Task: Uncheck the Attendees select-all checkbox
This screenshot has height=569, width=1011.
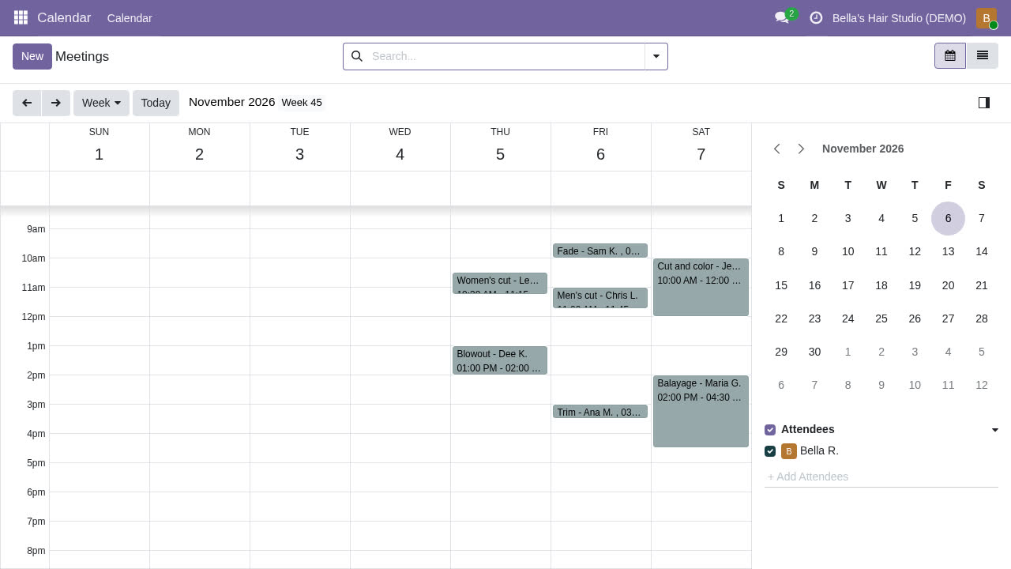Action: pyautogui.click(x=770, y=430)
